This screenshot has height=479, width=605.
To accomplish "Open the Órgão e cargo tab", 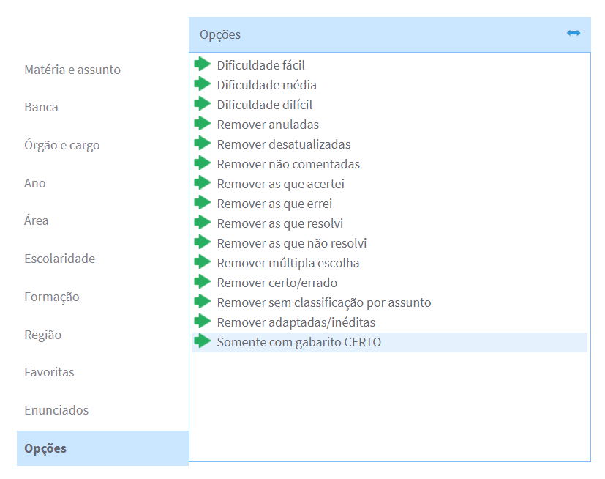I will 62,145.
